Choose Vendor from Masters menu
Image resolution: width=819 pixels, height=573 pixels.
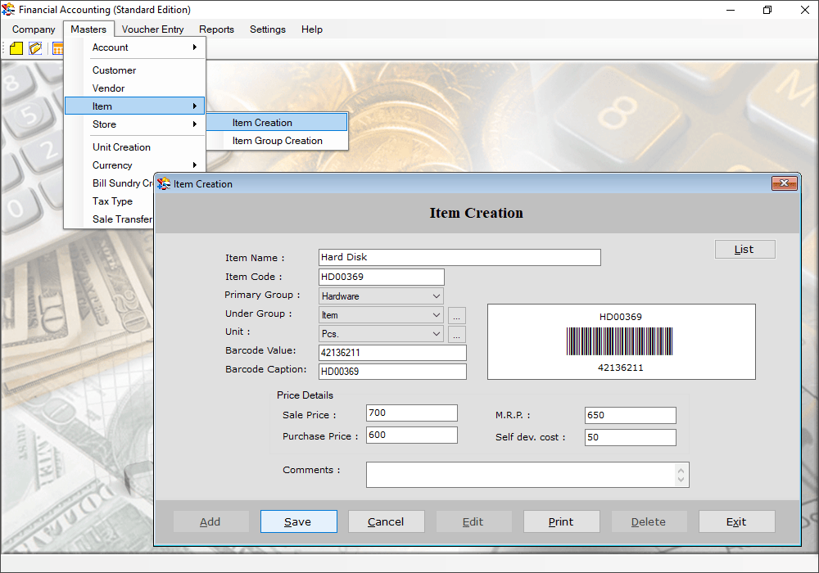[135, 88]
